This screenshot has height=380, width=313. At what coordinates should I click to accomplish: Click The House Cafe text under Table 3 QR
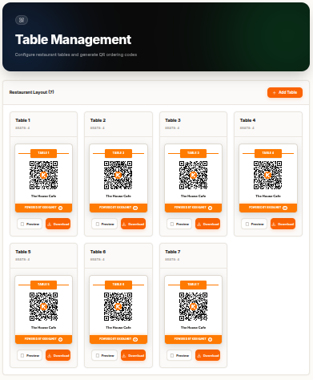193,196
